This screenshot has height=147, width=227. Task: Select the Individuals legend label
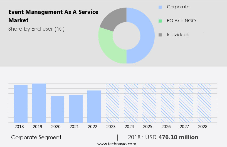[178, 35]
